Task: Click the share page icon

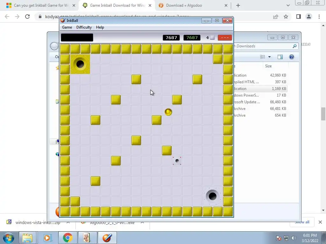Action: point(276,17)
